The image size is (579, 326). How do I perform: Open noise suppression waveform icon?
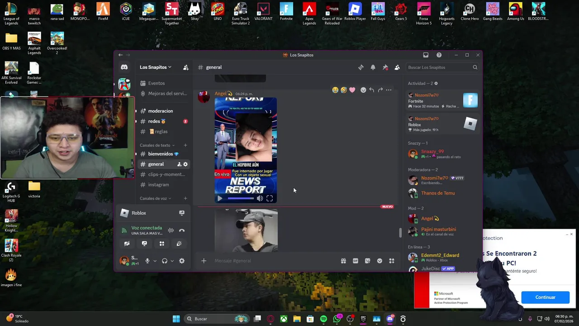pyautogui.click(x=171, y=230)
